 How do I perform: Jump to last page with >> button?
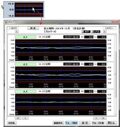click(x=103, y=118)
